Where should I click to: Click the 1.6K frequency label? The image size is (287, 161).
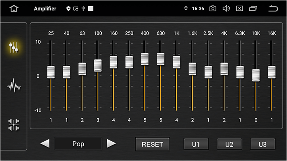pos(192,33)
